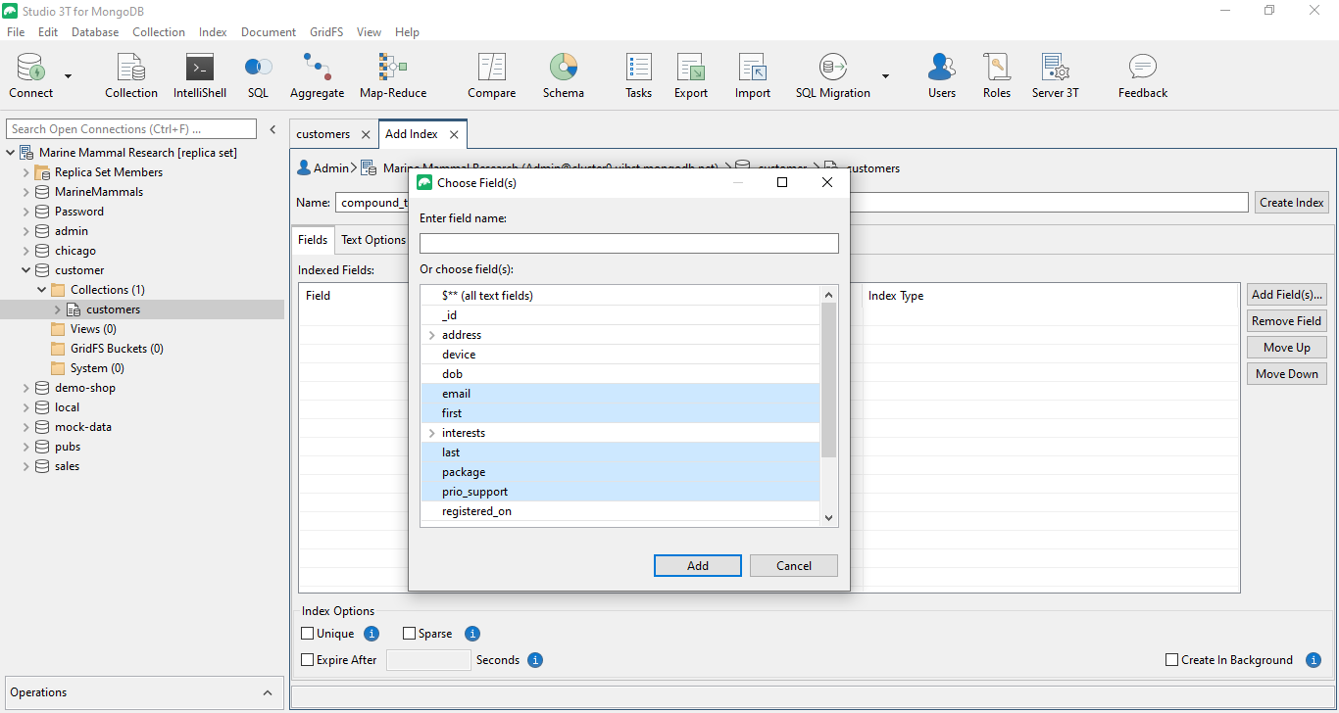
Task: Check Create In Background
Action: point(1170,659)
